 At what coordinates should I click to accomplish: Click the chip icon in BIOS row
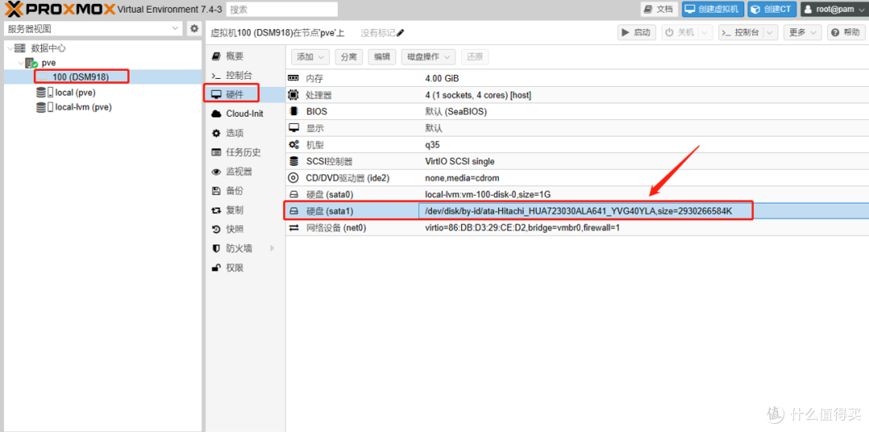coord(294,111)
